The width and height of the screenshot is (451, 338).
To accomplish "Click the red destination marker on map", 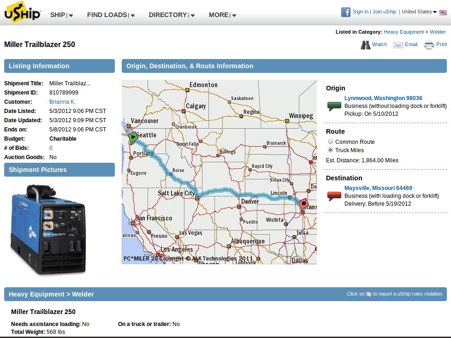I will pyautogui.click(x=303, y=205).
